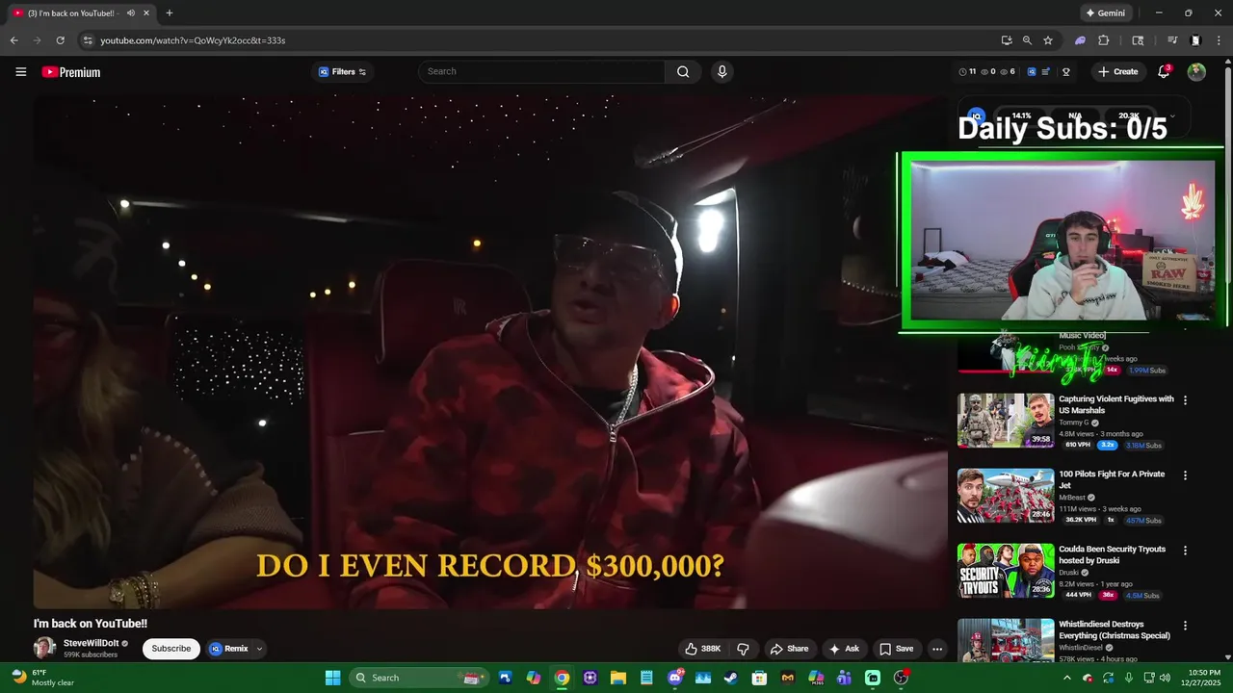Go back in browser history
This screenshot has height=693, width=1233.
[x=13, y=40]
